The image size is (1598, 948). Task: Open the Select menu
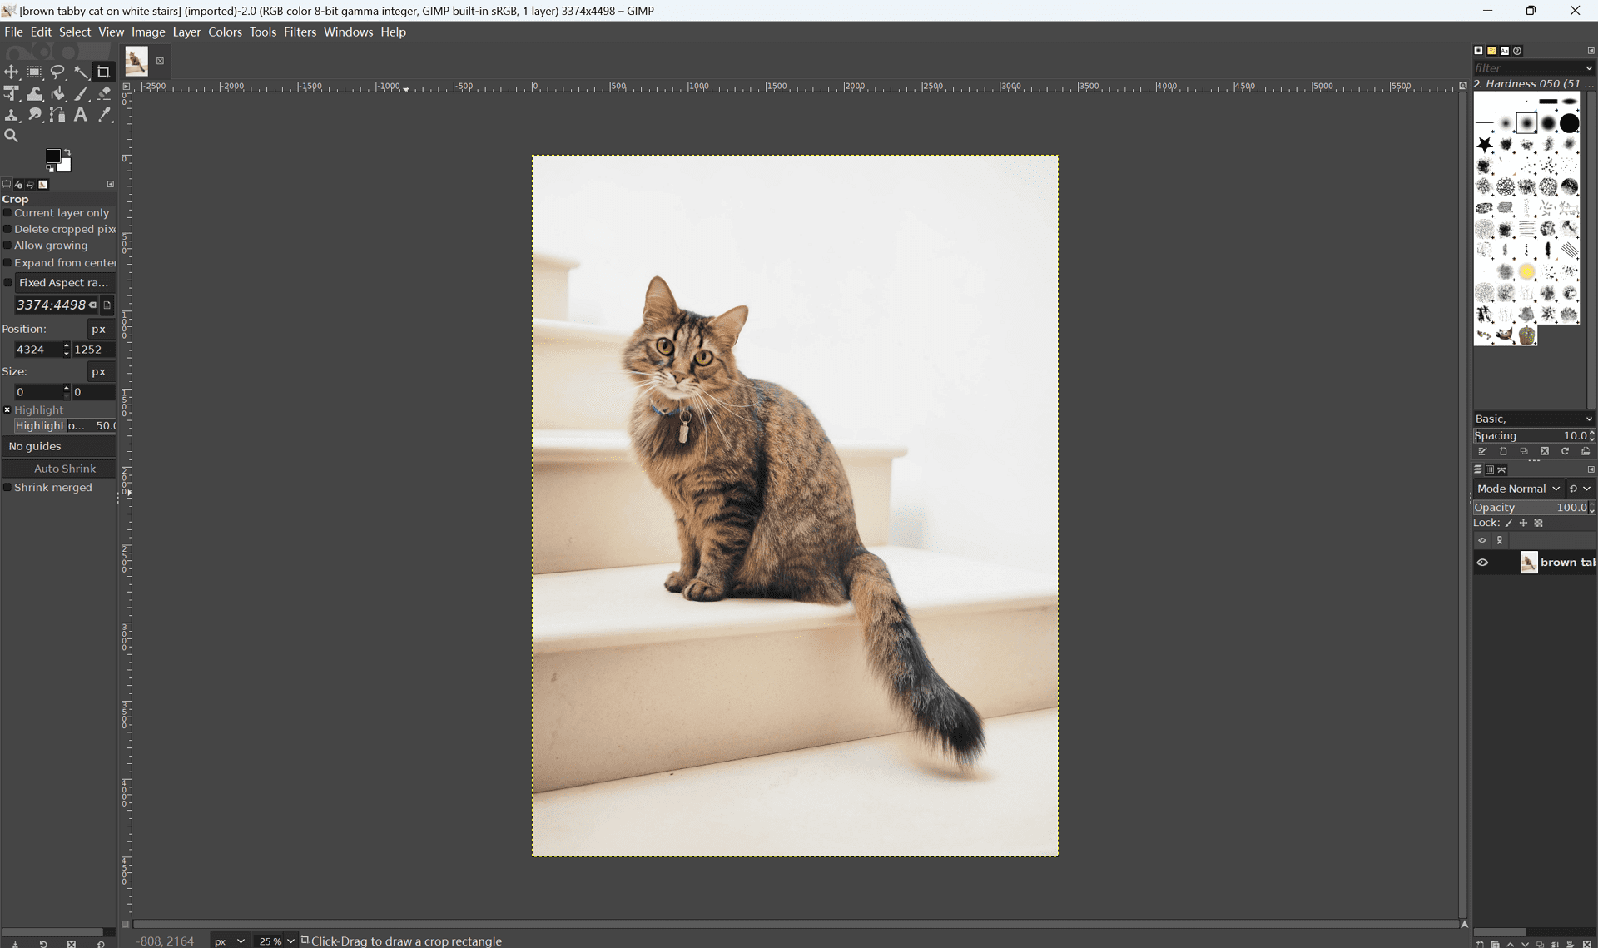(x=75, y=32)
